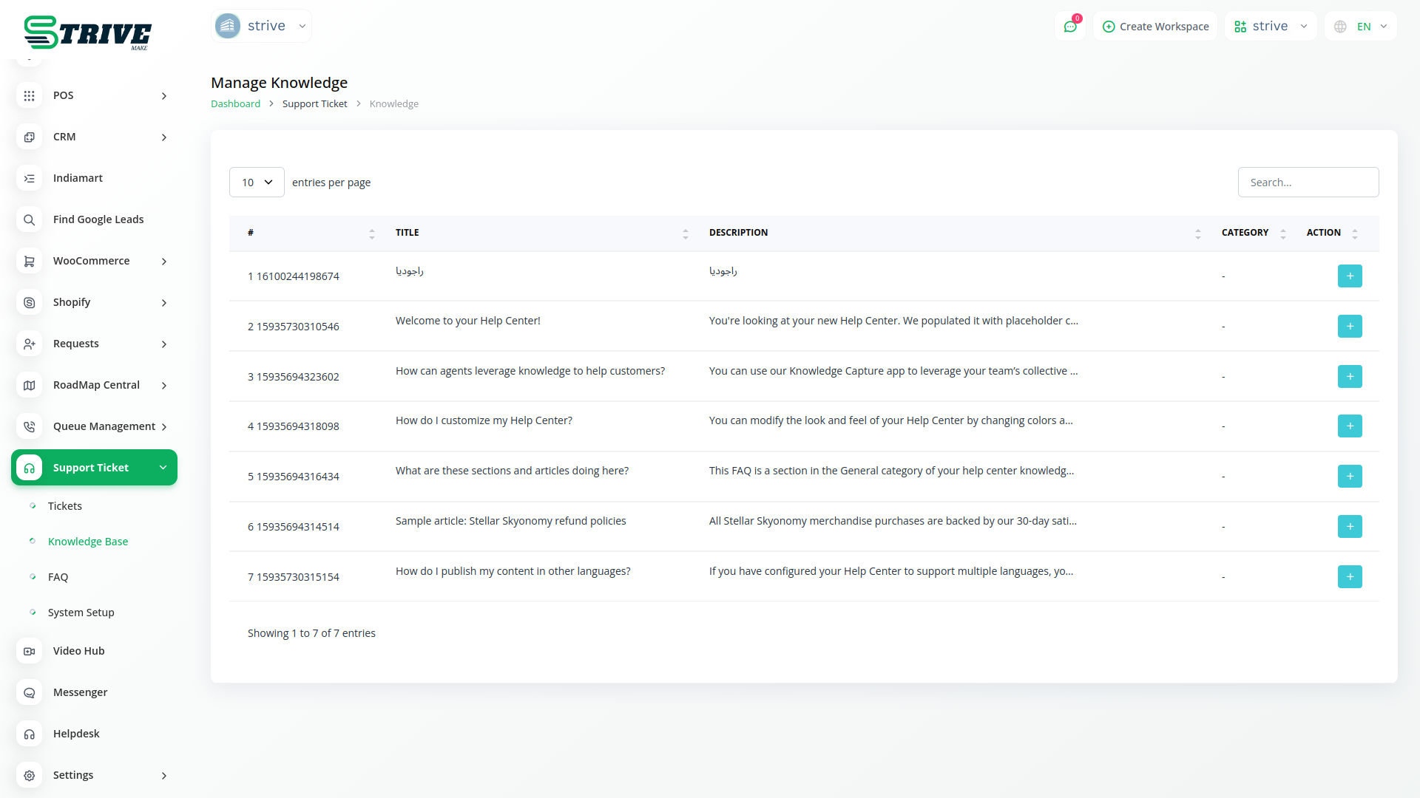Image resolution: width=1420 pixels, height=798 pixels.
Task: Click plus action for Help Center customize row
Action: 1349,426
